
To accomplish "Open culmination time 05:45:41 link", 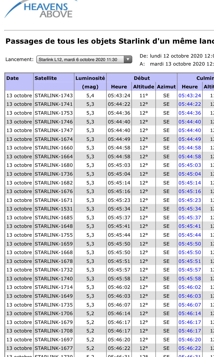I will 190,226.
